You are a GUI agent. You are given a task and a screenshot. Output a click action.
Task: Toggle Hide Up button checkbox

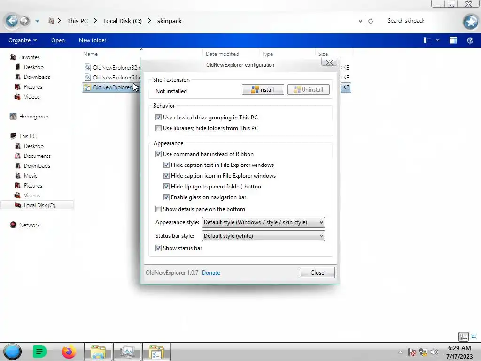coord(166,186)
